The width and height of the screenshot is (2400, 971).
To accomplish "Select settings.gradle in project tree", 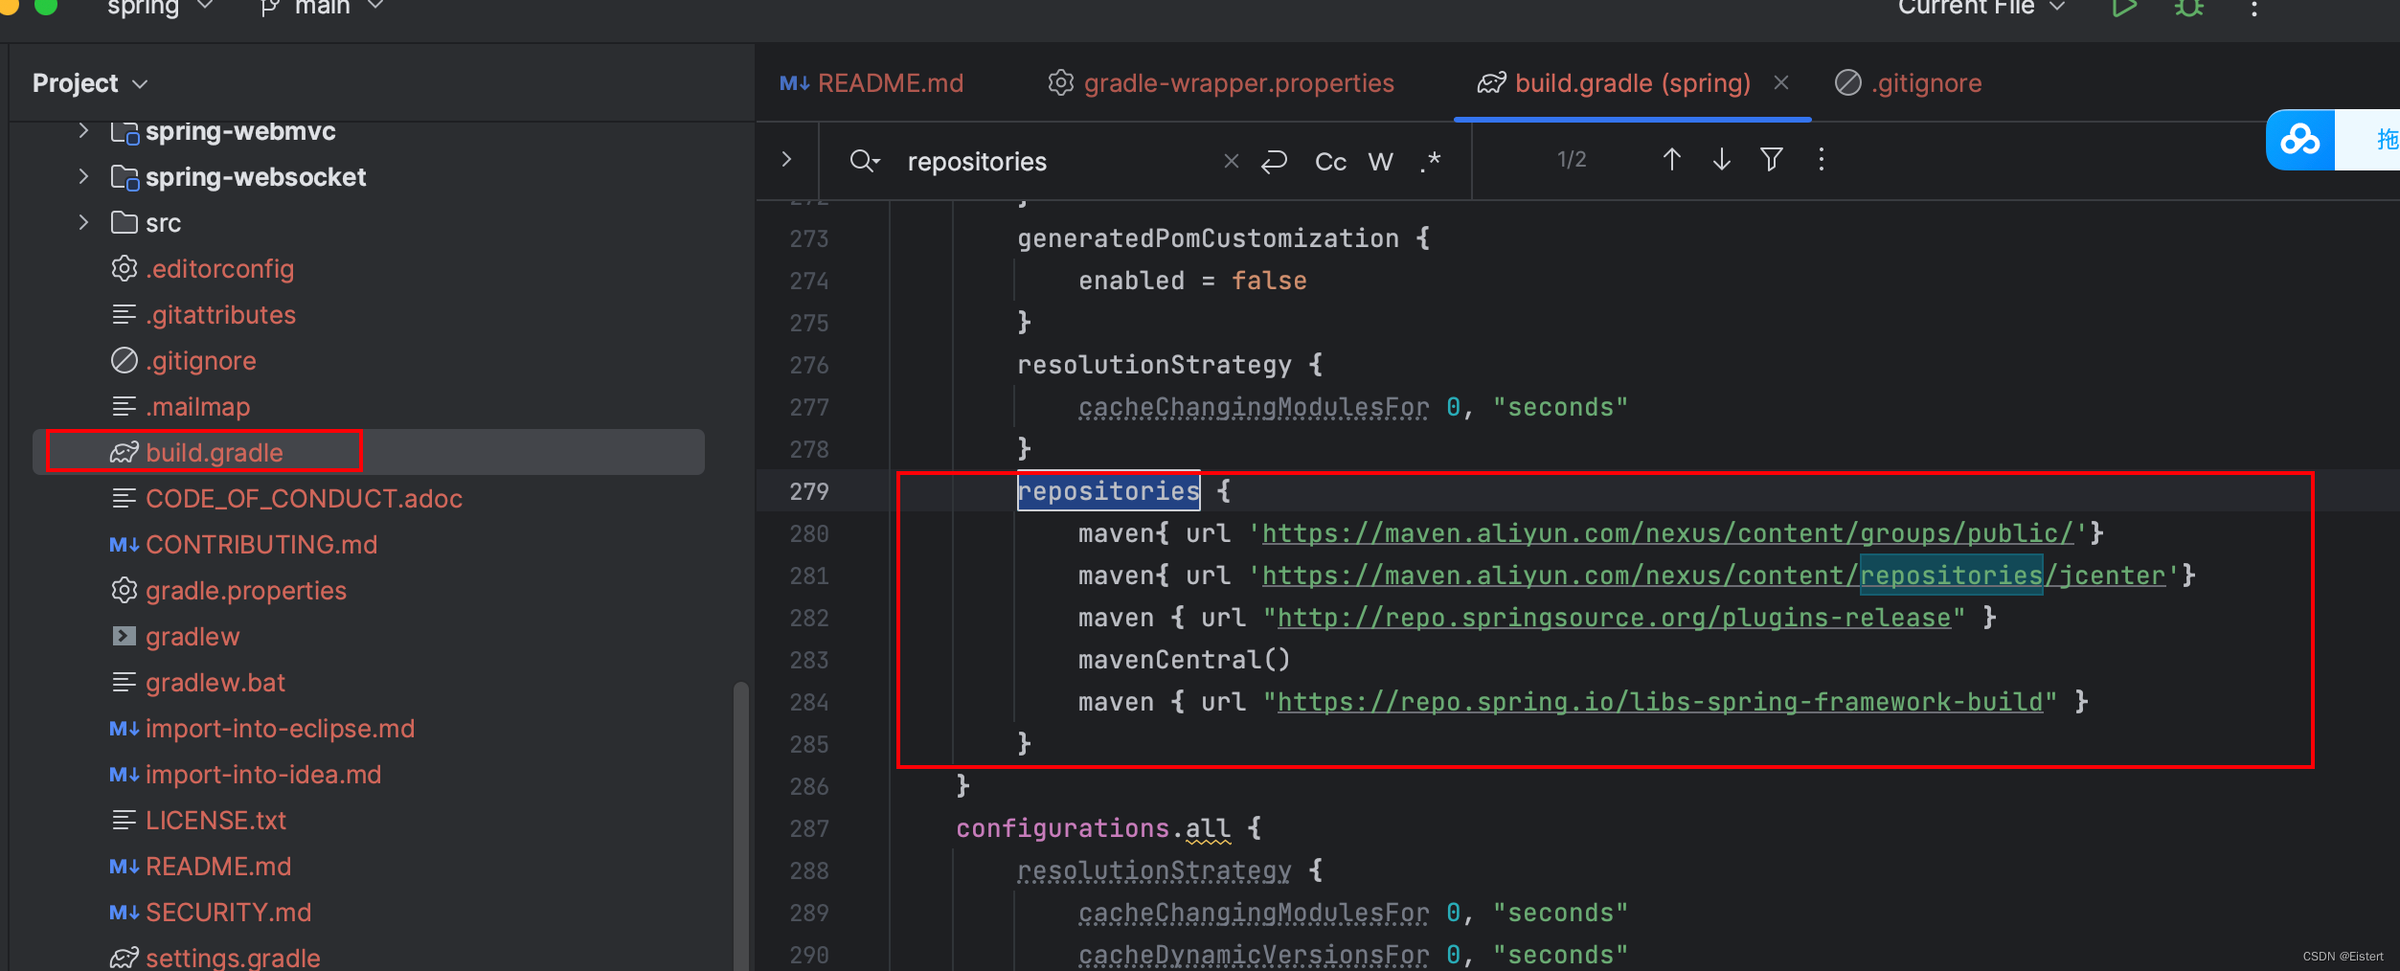I will pyautogui.click(x=233, y=958).
